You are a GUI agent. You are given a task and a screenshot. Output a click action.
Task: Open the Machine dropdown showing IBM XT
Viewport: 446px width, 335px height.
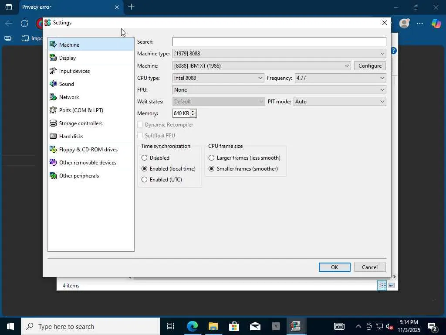tap(261, 66)
